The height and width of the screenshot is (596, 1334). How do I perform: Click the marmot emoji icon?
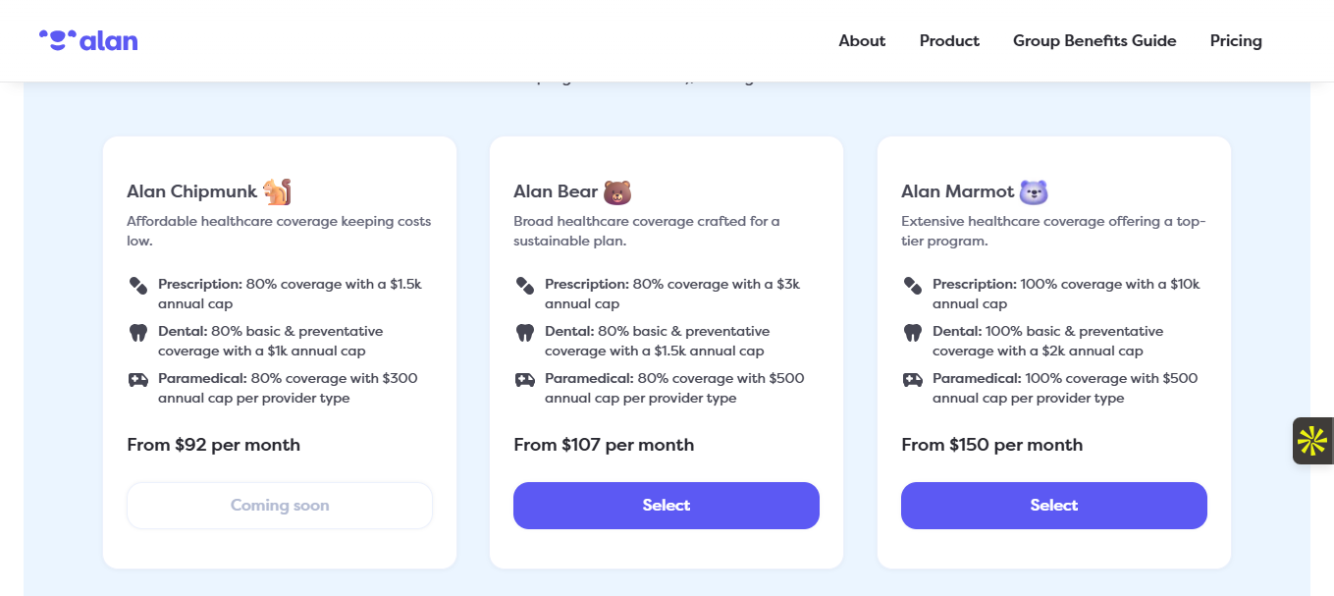pyautogui.click(x=1034, y=191)
